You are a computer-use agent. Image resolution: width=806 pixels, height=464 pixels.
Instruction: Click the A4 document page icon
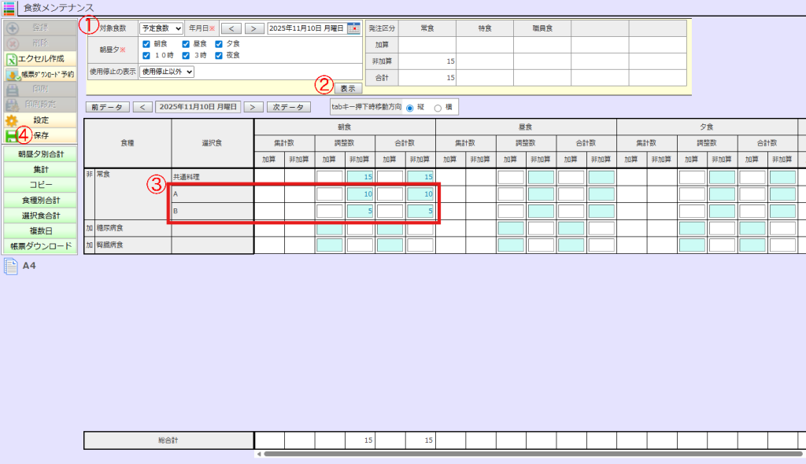click(11, 267)
